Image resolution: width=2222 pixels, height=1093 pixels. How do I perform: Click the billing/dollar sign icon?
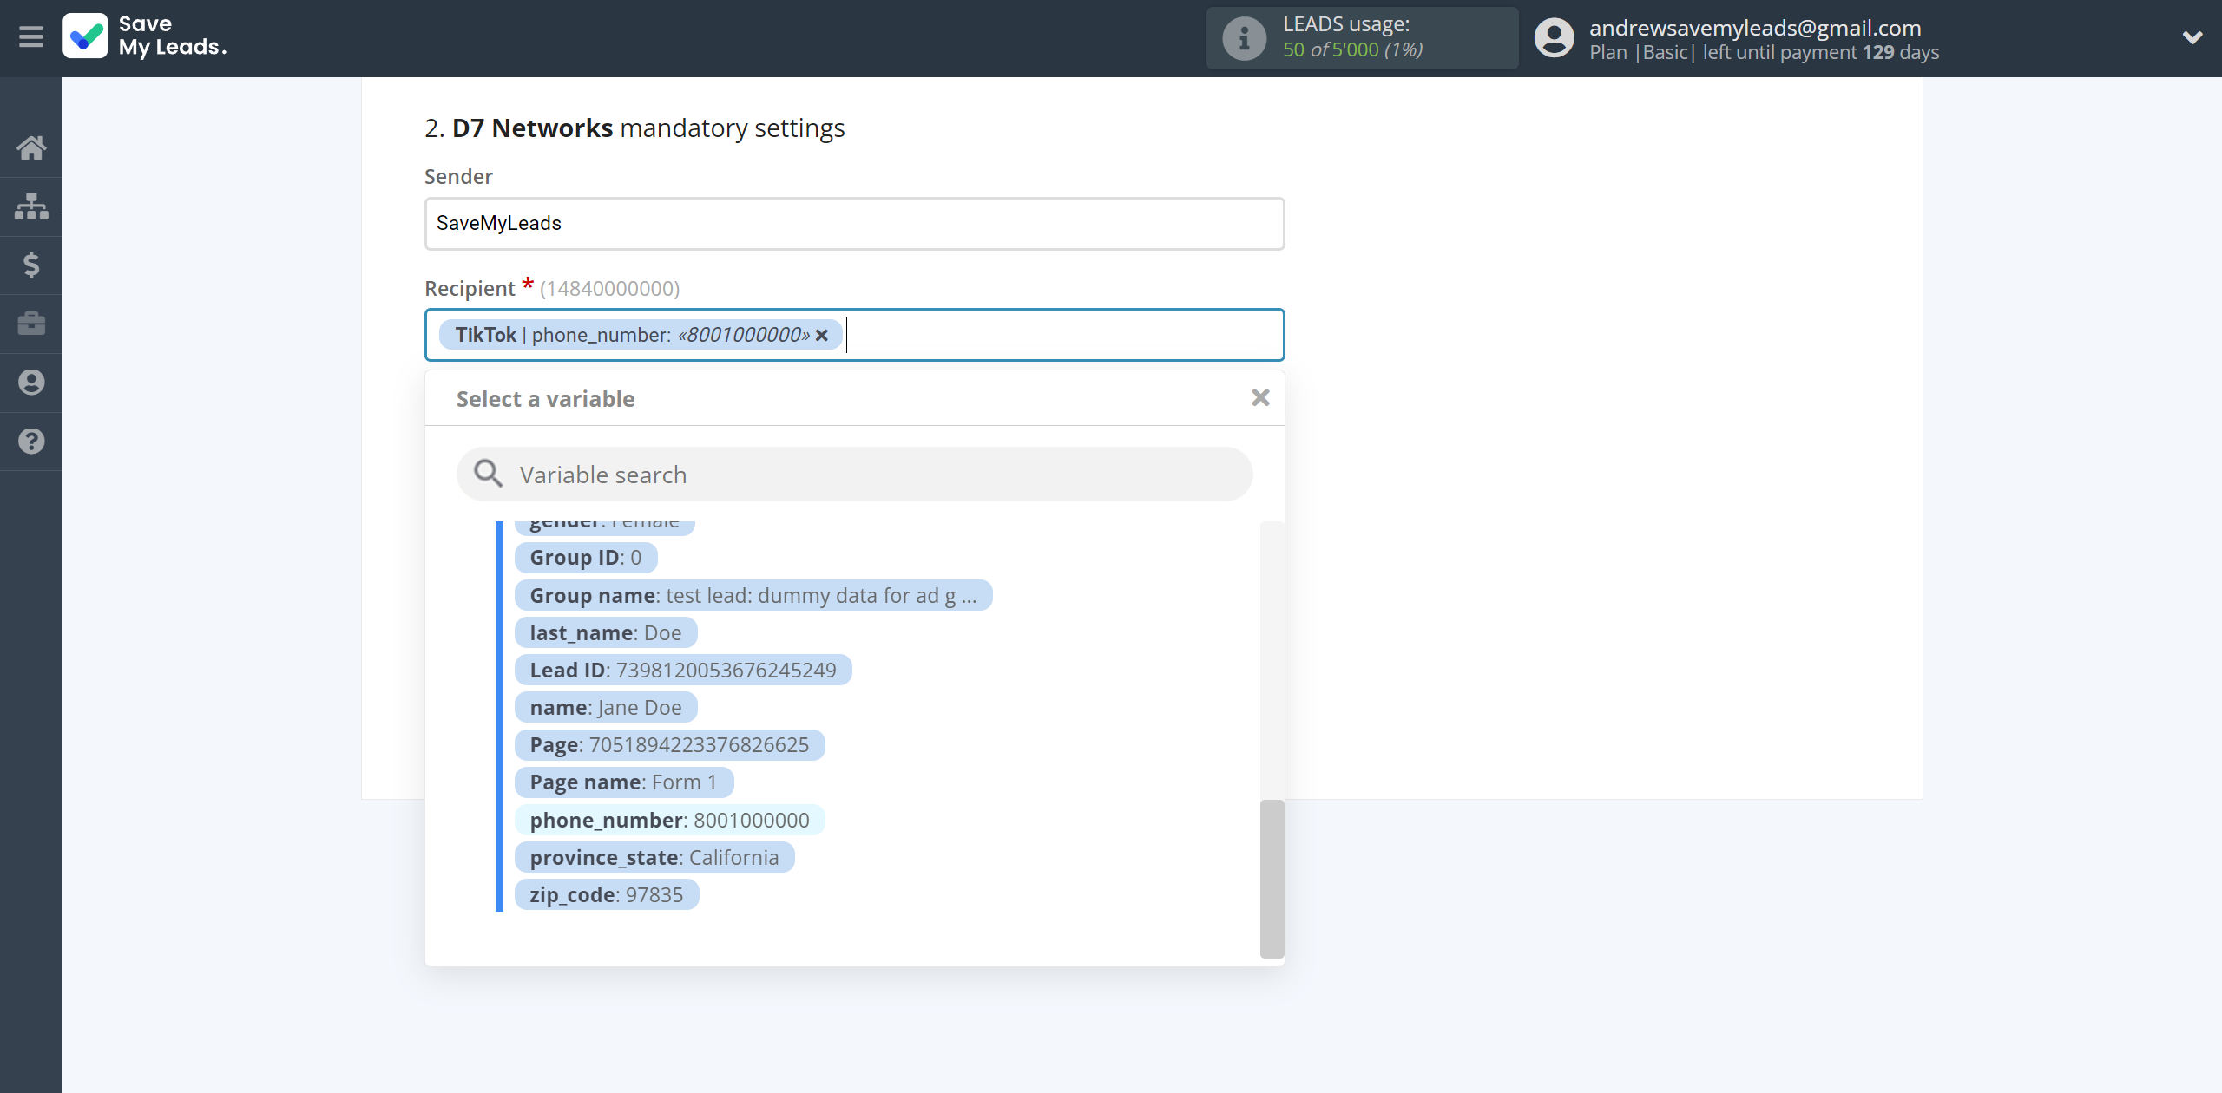[x=31, y=264]
